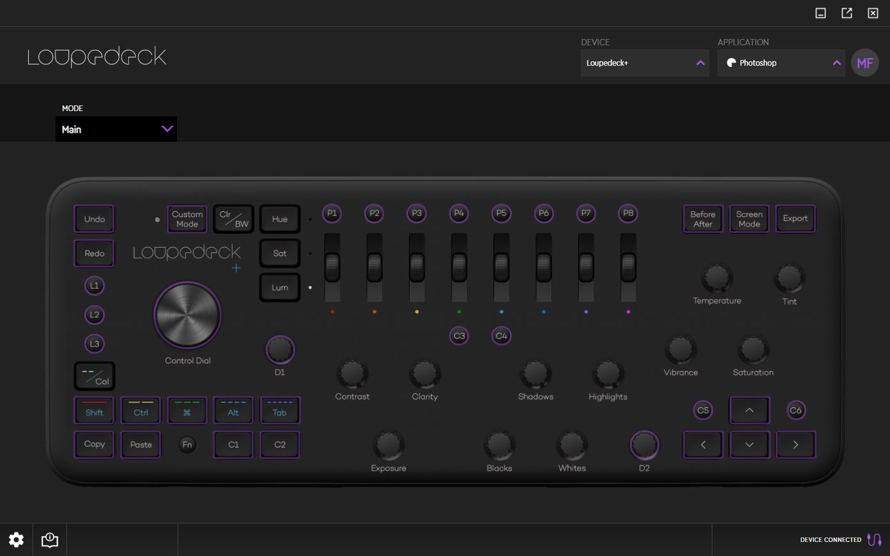This screenshot has width=890, height=556.
Task: Click the Export key
Action: tap(795, 219)
